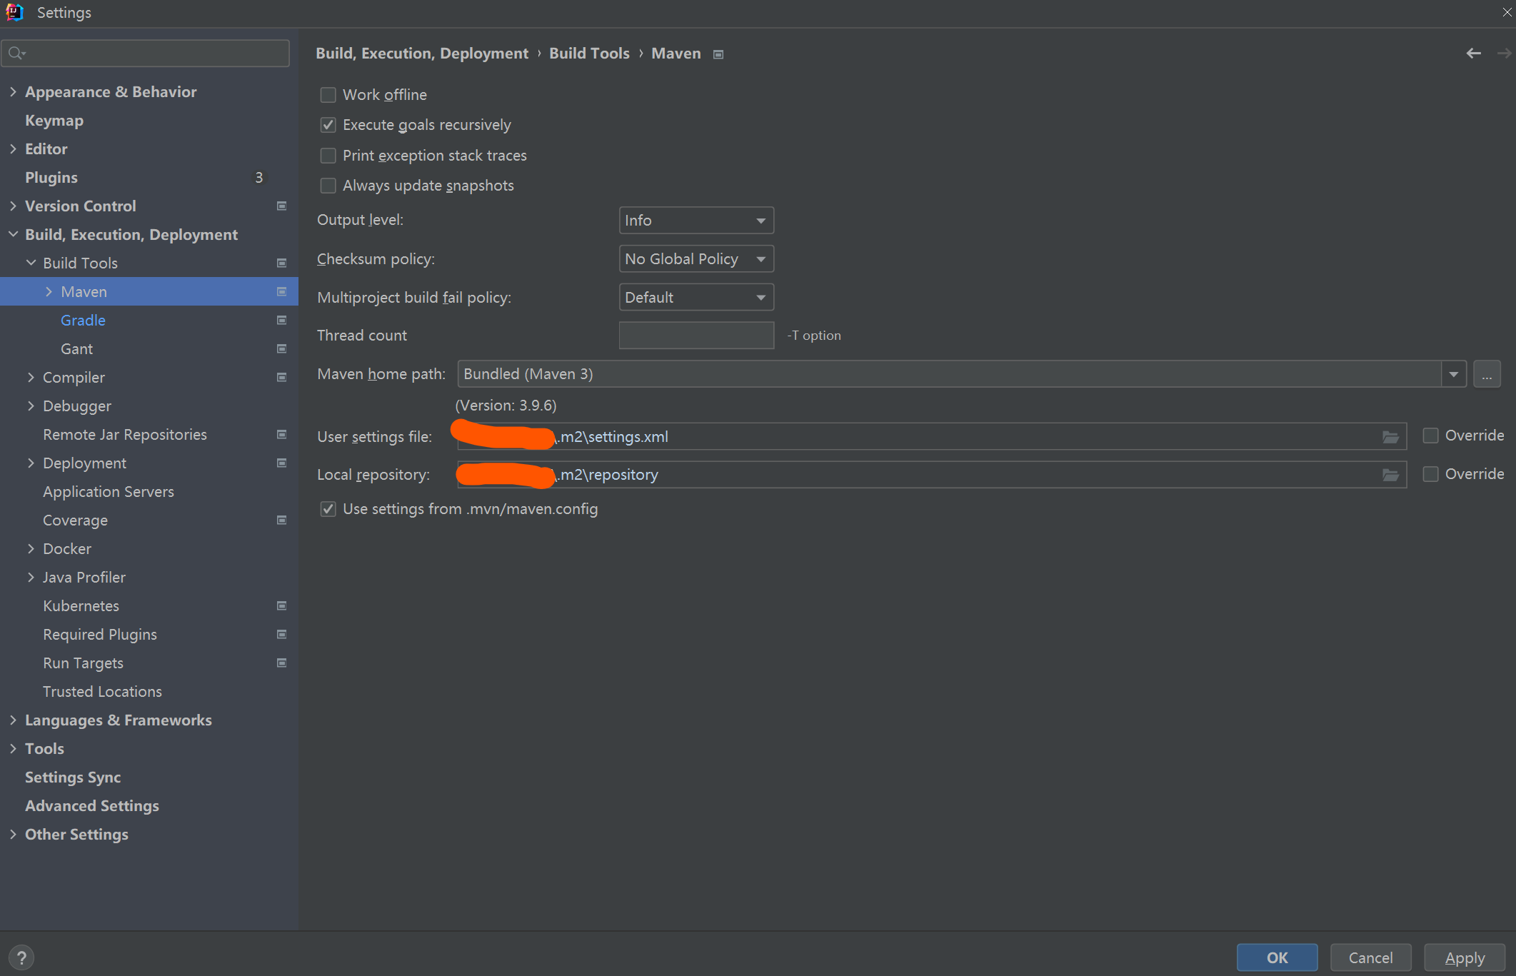The height and width of the screenshot is (976, 1516).
Task: Click the Thread count input field
Action: point(696,335)
